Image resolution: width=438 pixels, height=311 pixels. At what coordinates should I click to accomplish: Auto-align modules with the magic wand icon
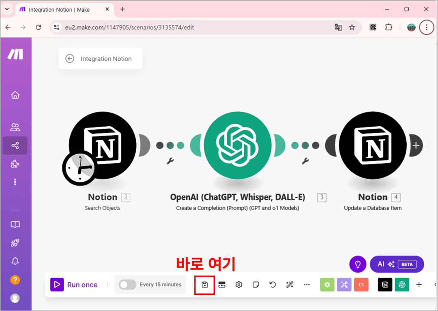click(x=290, y=285)
